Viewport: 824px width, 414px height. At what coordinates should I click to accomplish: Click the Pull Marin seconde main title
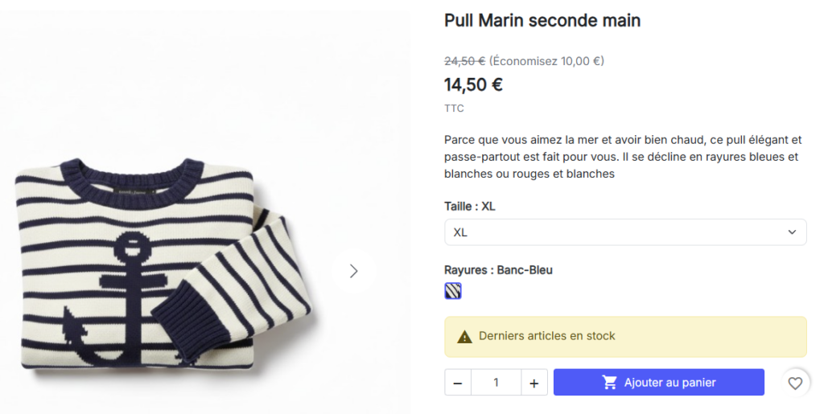click(542, 21)
